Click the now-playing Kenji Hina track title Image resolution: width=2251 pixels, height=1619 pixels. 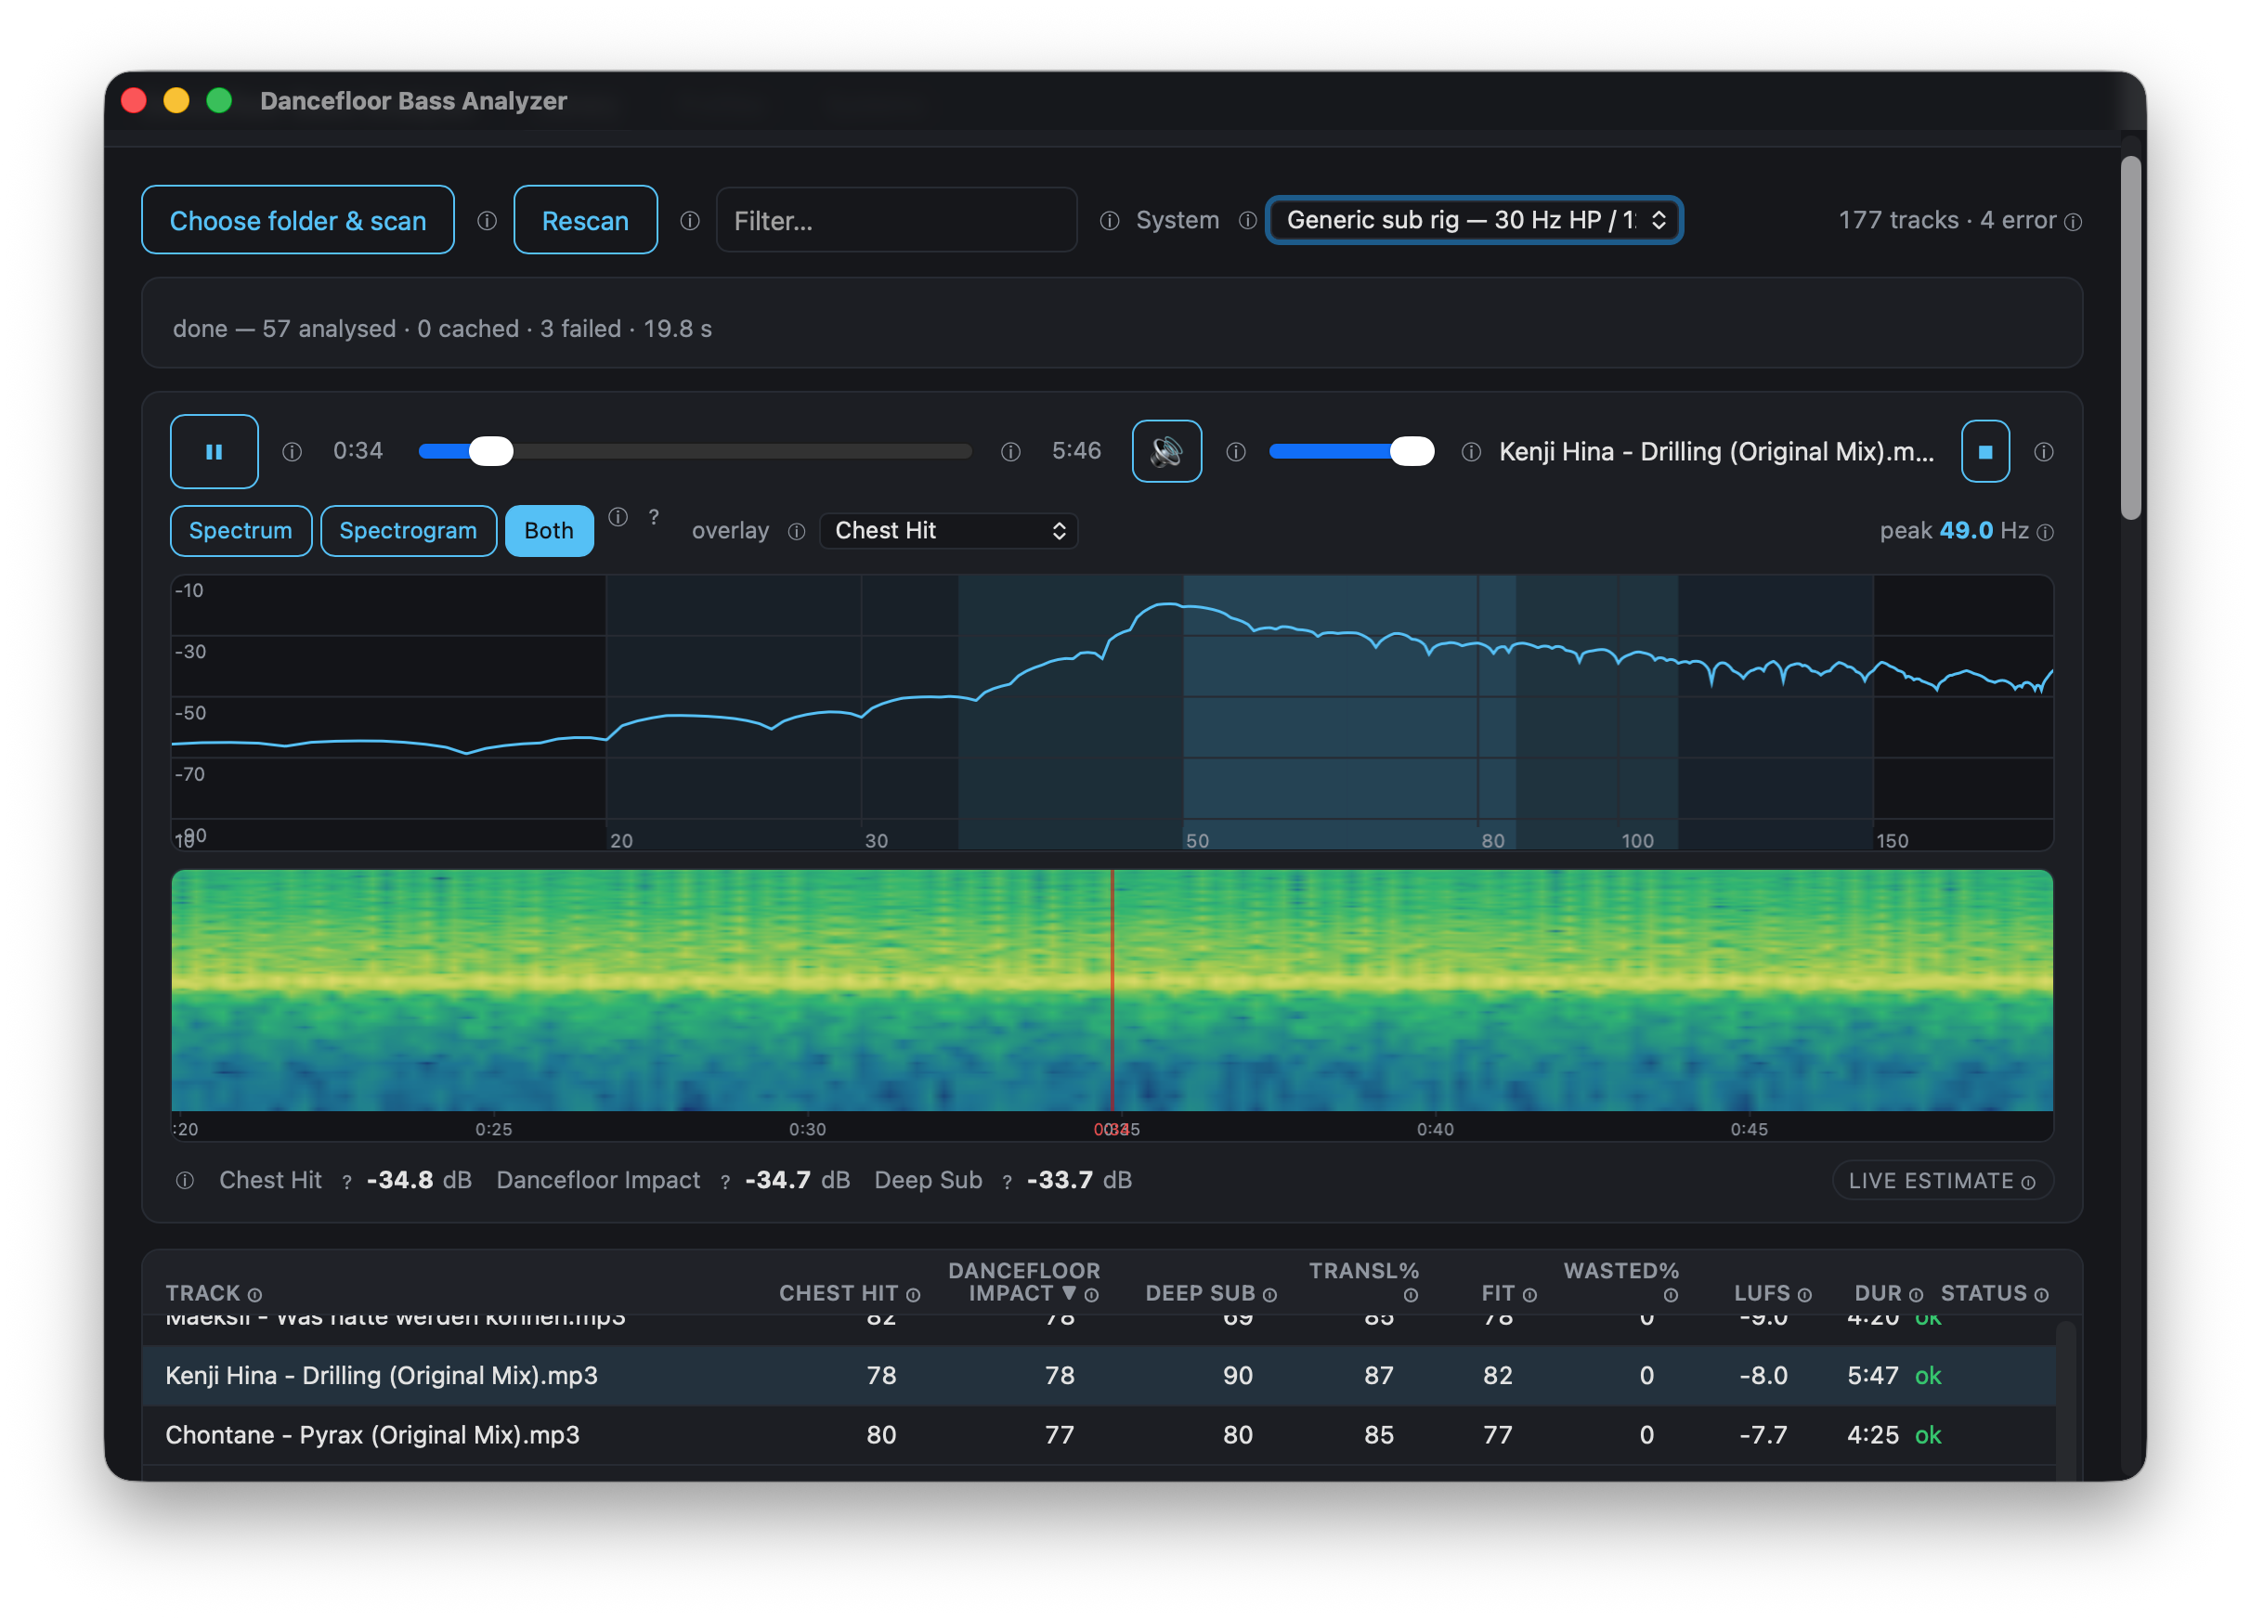(x=1716, y=451)
